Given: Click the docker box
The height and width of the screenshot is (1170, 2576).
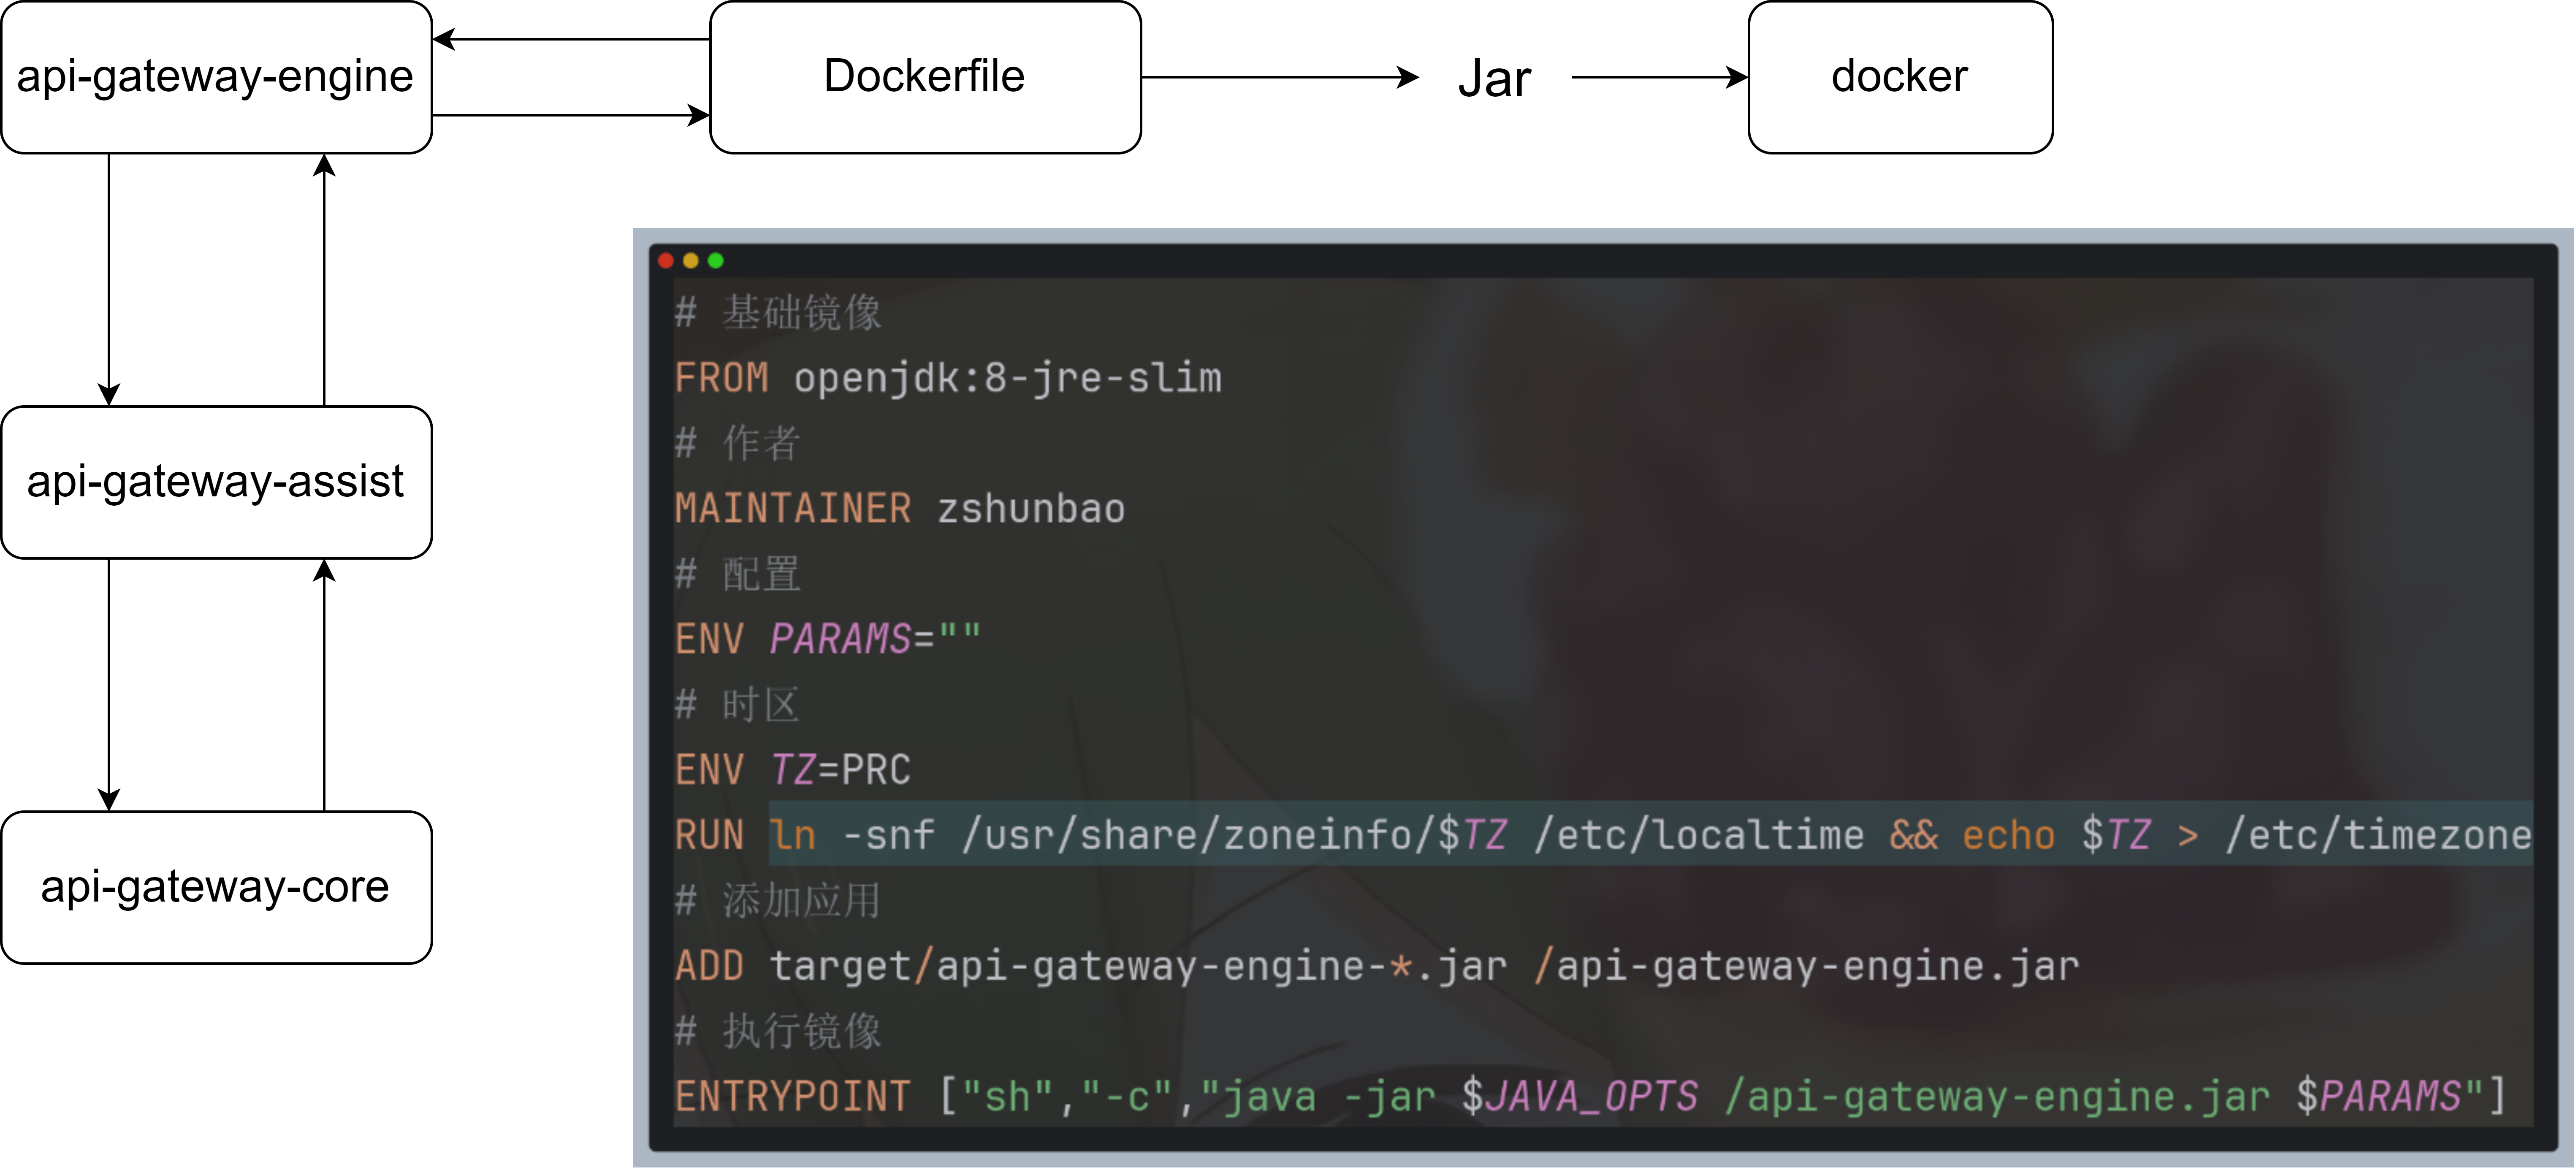Looking at the screenshot, I should pyautogui.click(x=1900, y=77).
